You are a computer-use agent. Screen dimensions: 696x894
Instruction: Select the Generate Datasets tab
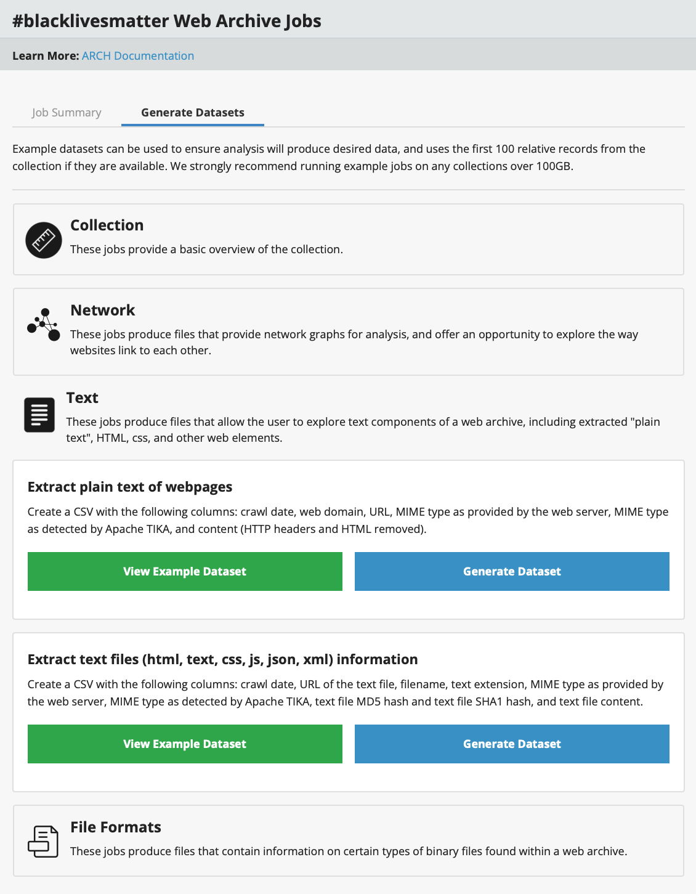pyautogui.click(x=193, y=113)
